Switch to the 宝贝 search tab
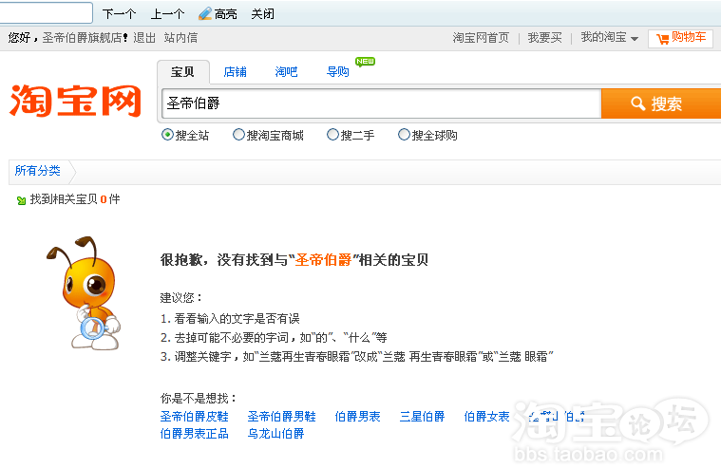Viewport: 721px width, 468px height. click(x=183, y=72)
